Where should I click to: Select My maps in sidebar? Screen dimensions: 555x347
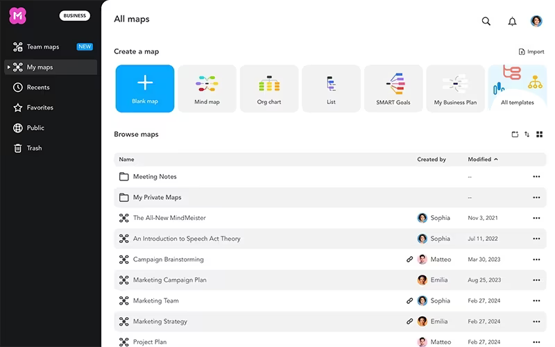coord(51,67)
